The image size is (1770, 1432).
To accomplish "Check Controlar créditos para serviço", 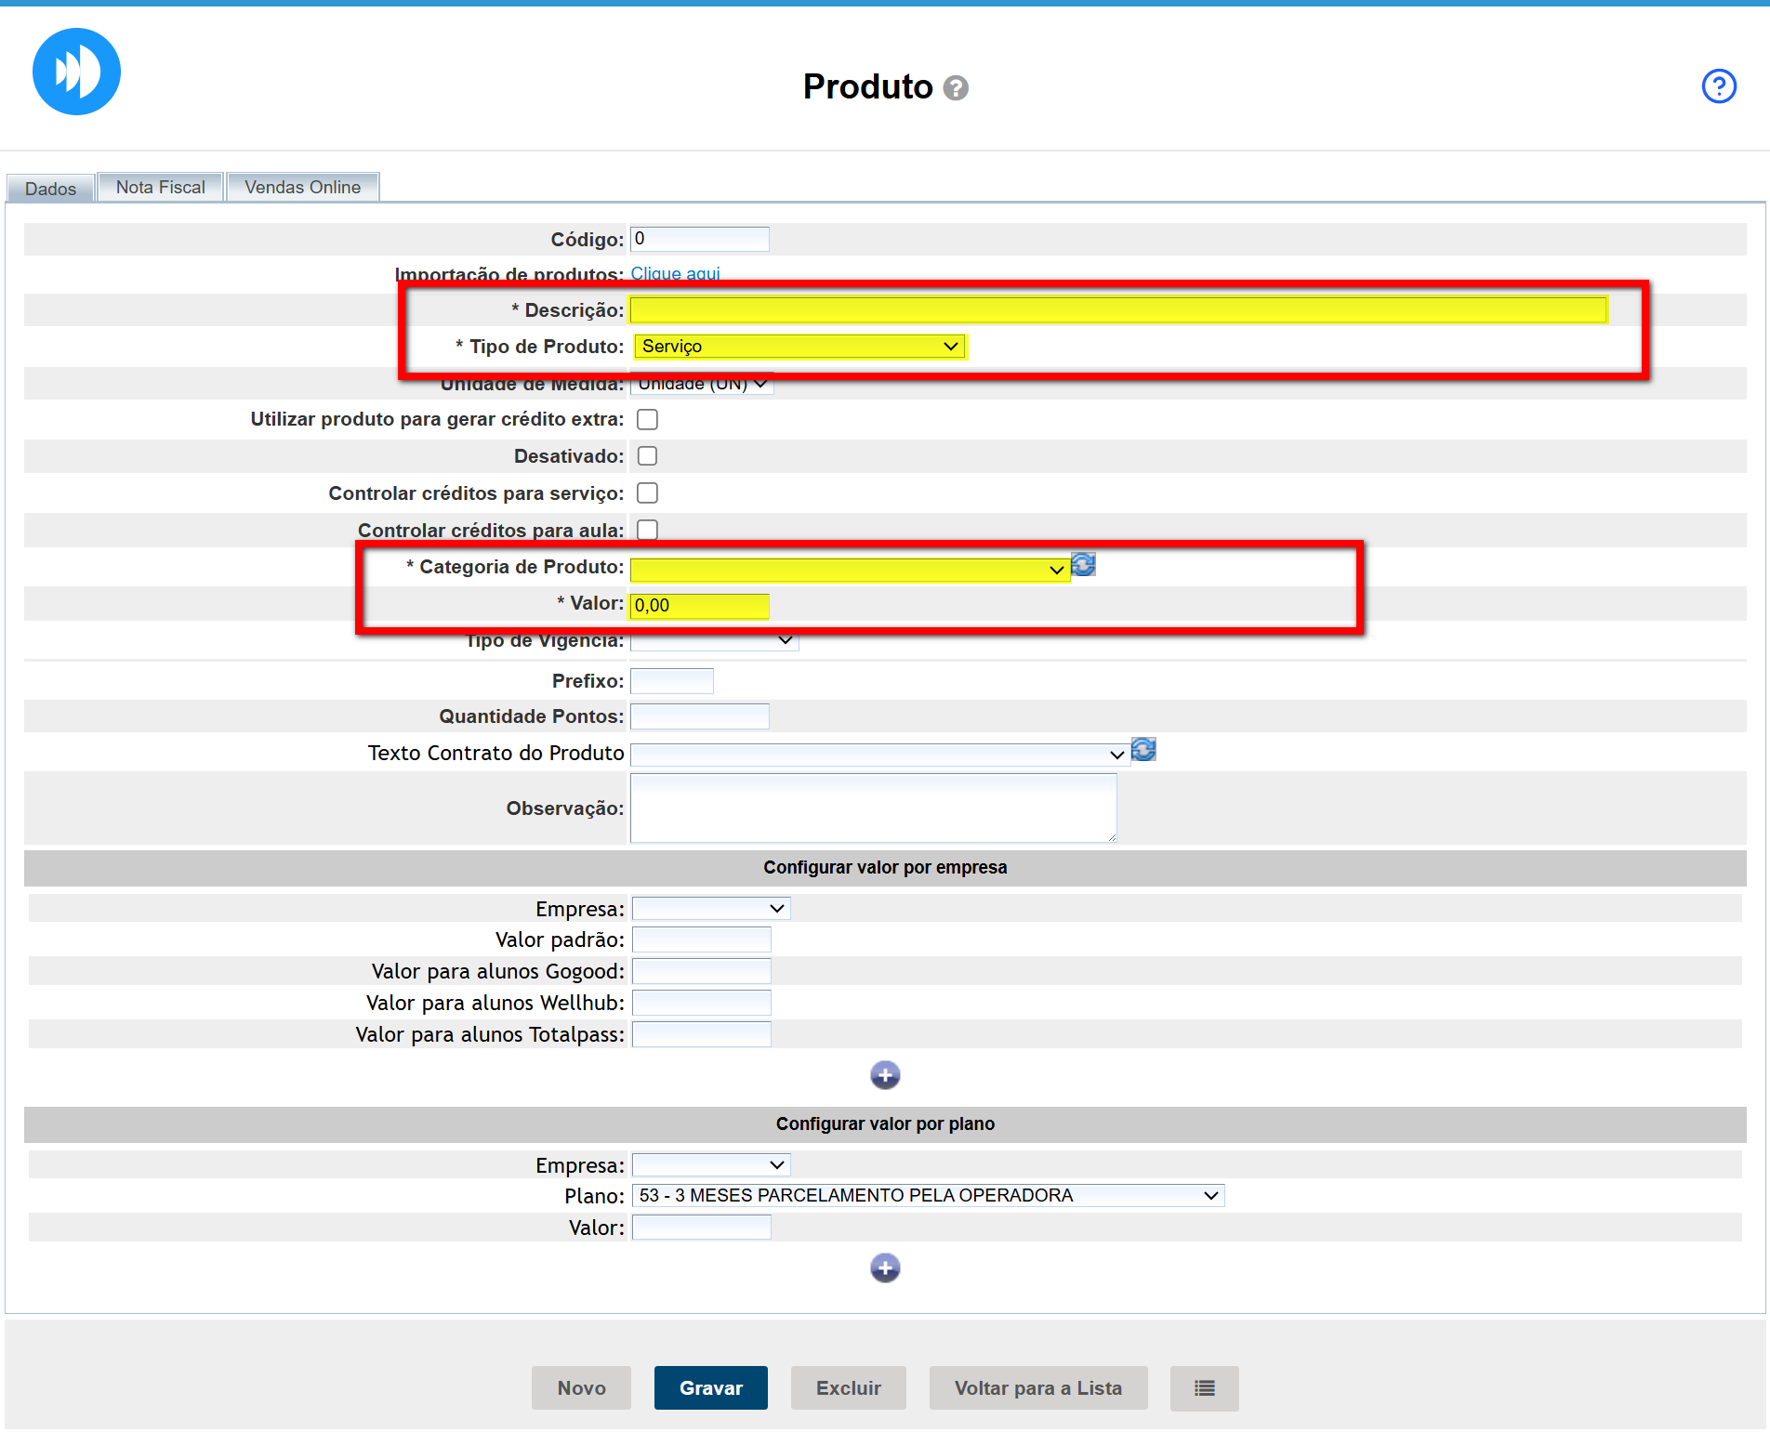I will 647,493.
